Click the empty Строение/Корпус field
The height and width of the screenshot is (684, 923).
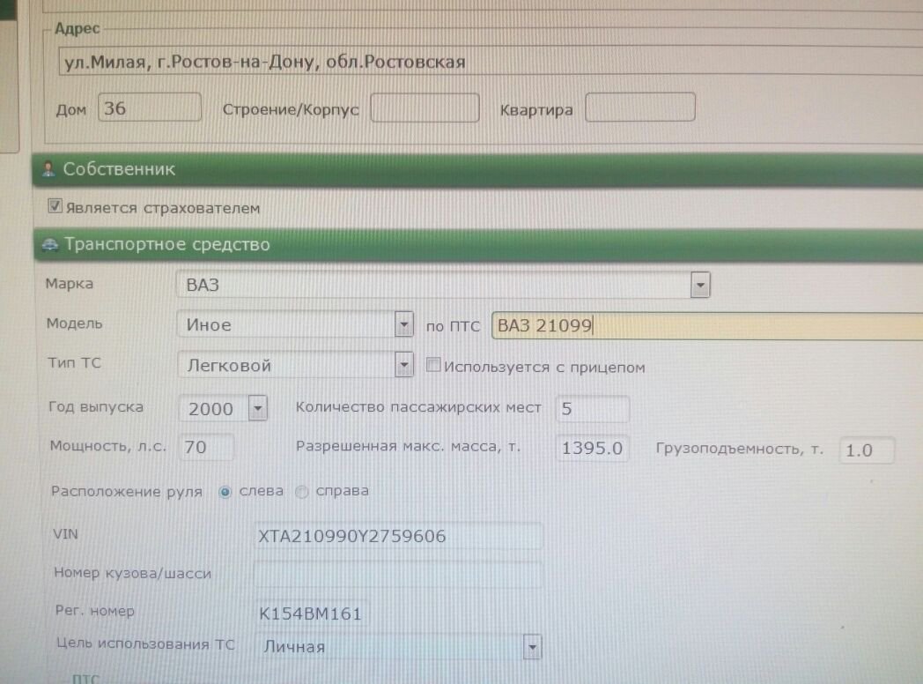click(x=425, y=108)
